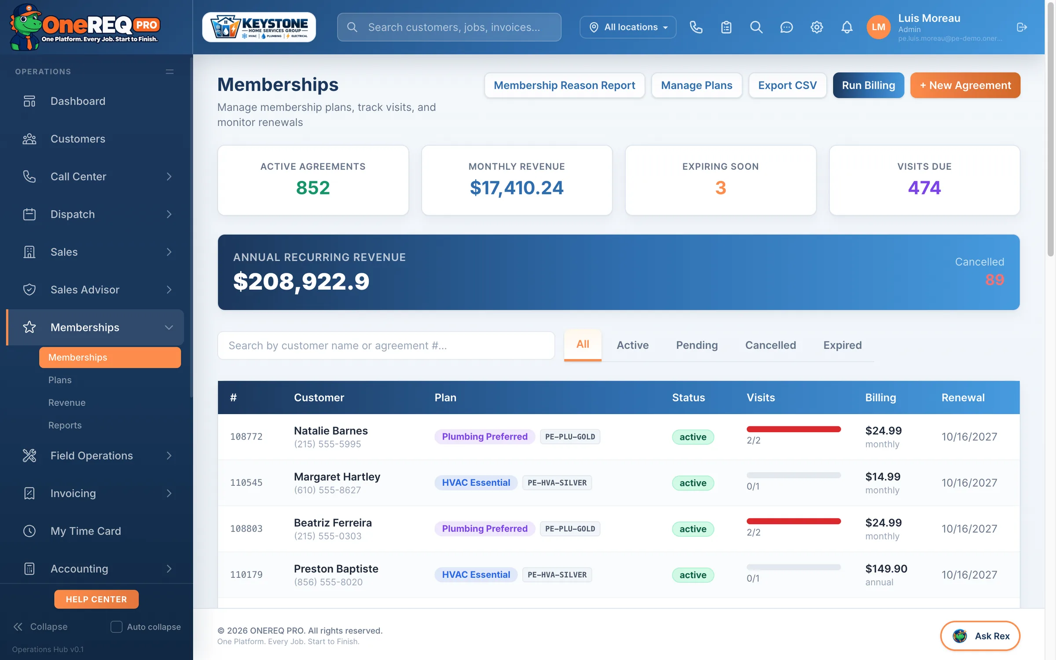The image size is (1056, 660).
Task: Open the clipboard tasks icon in header
Action: [x=726, y=27]
